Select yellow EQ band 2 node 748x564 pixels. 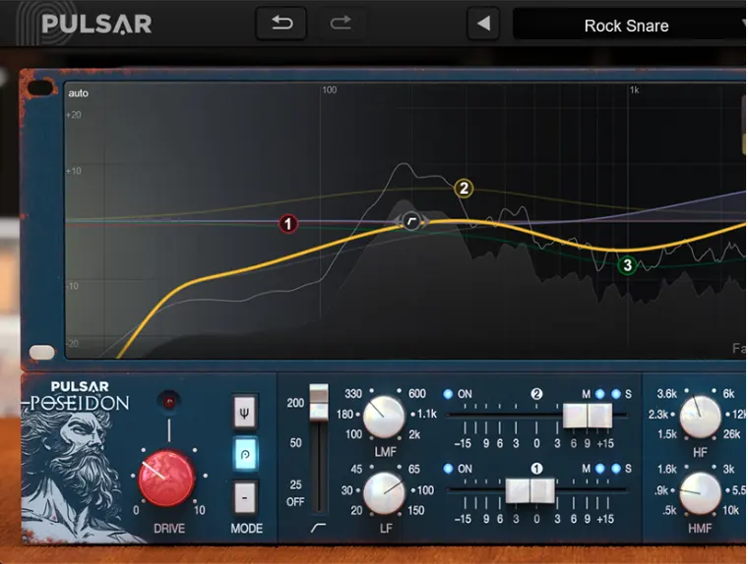click(464, 189)
